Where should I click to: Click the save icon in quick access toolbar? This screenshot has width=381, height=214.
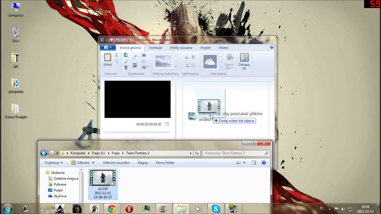111,40
